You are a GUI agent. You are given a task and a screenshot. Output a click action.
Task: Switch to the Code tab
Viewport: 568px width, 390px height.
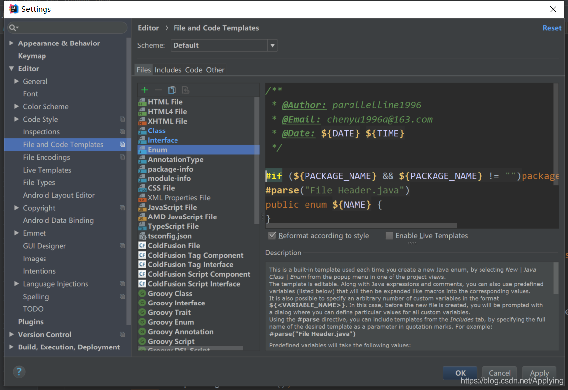[194, 70]
